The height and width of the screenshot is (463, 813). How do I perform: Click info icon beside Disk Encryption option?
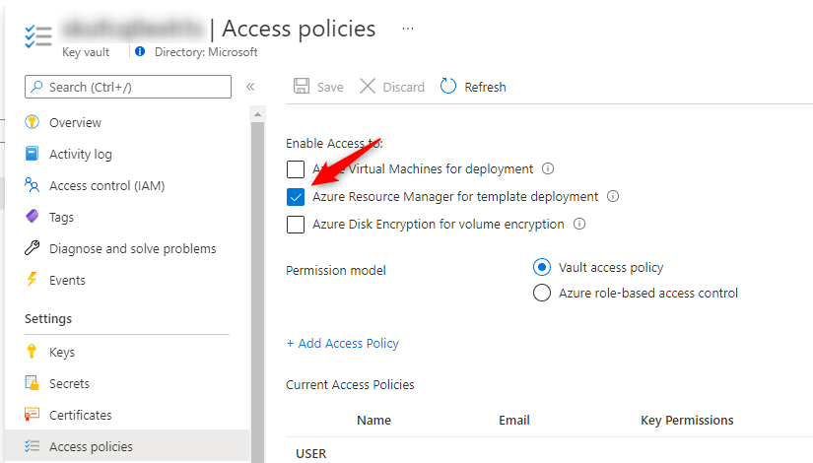579,224
